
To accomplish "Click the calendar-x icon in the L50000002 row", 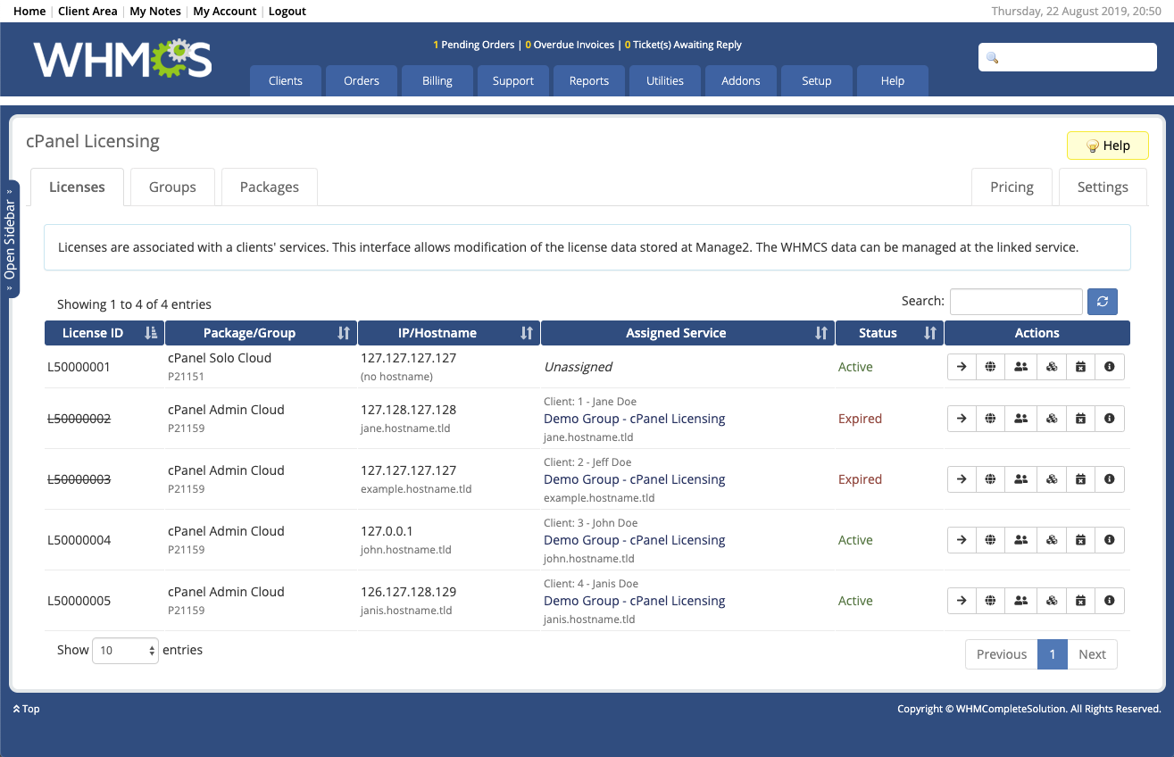I will click(x=1080, y=419).
